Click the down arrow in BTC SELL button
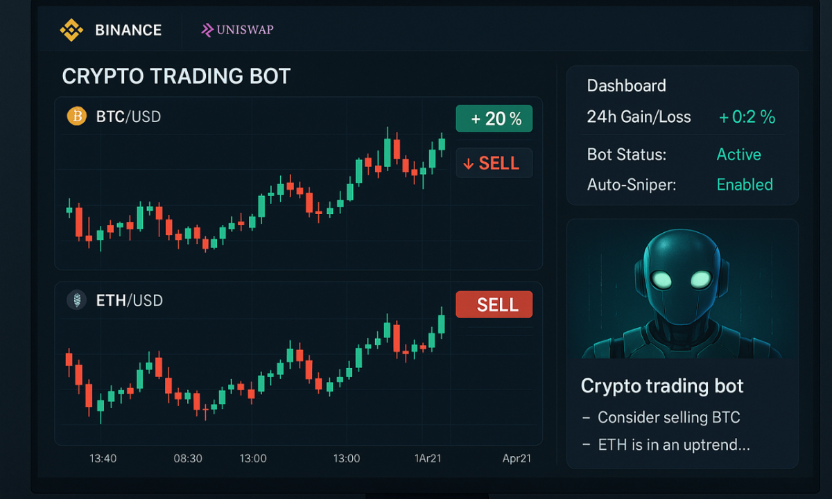Viewport: 832px width, 499px height. tap(468, 164)
